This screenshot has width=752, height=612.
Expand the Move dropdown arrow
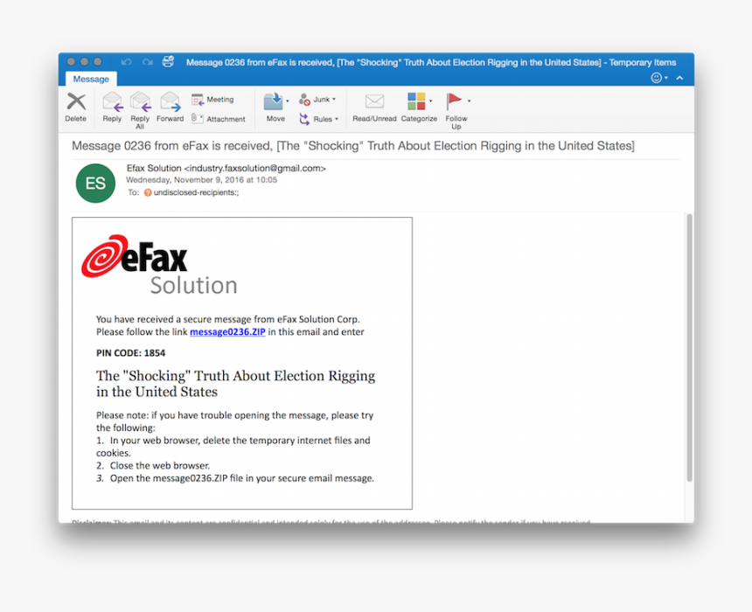click(x=288, y=101)
